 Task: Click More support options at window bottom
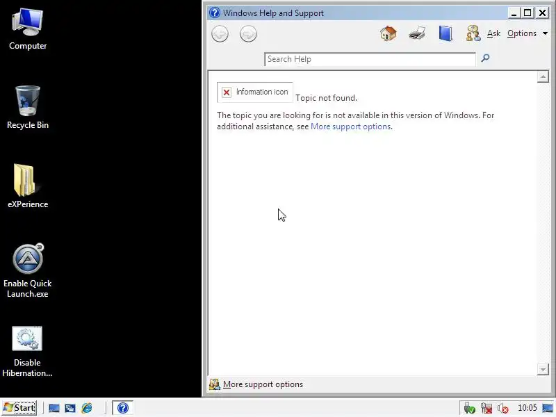263,384
